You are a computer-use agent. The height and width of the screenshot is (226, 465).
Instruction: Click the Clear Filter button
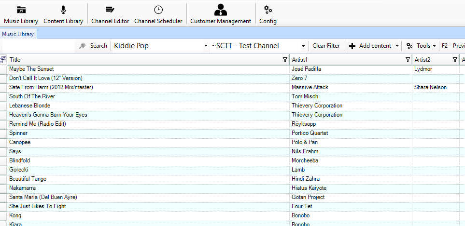tap(326, 46)
